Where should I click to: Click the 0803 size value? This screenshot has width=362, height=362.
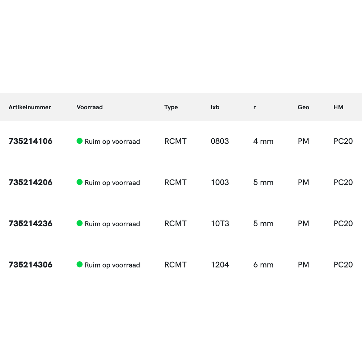tap(220, 141)
